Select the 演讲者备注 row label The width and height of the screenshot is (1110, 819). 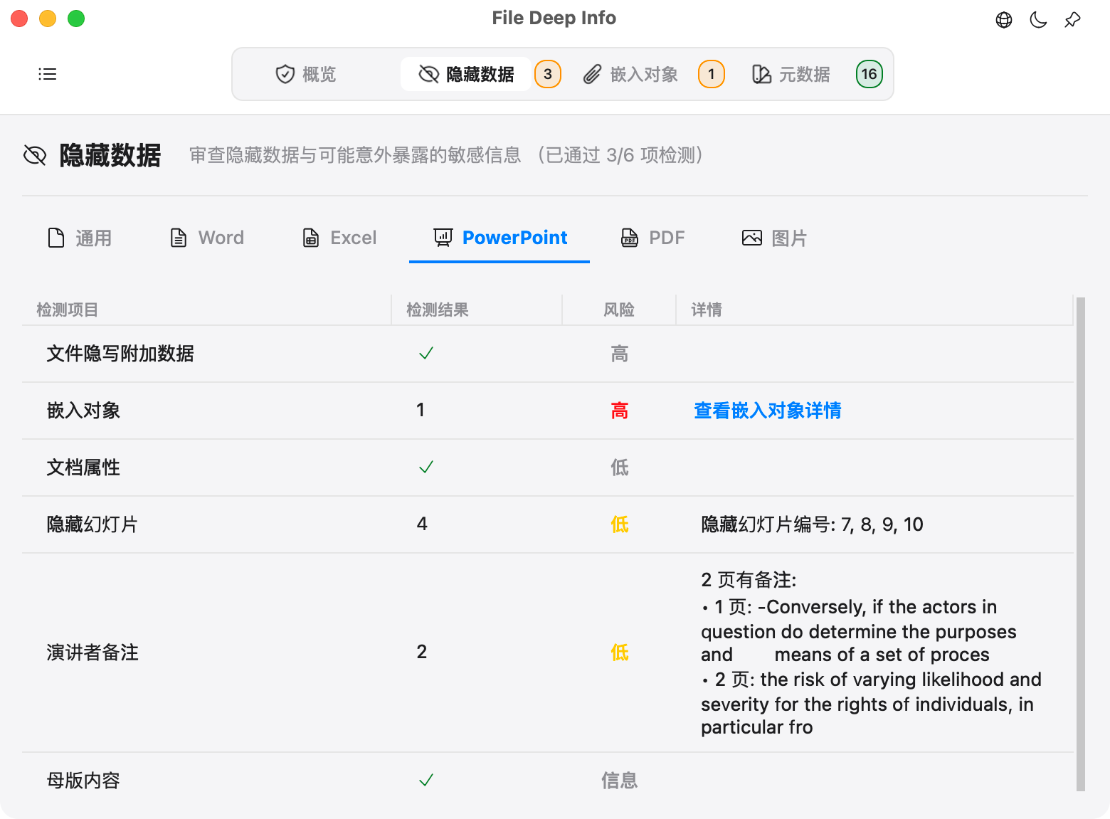(92, 652)
